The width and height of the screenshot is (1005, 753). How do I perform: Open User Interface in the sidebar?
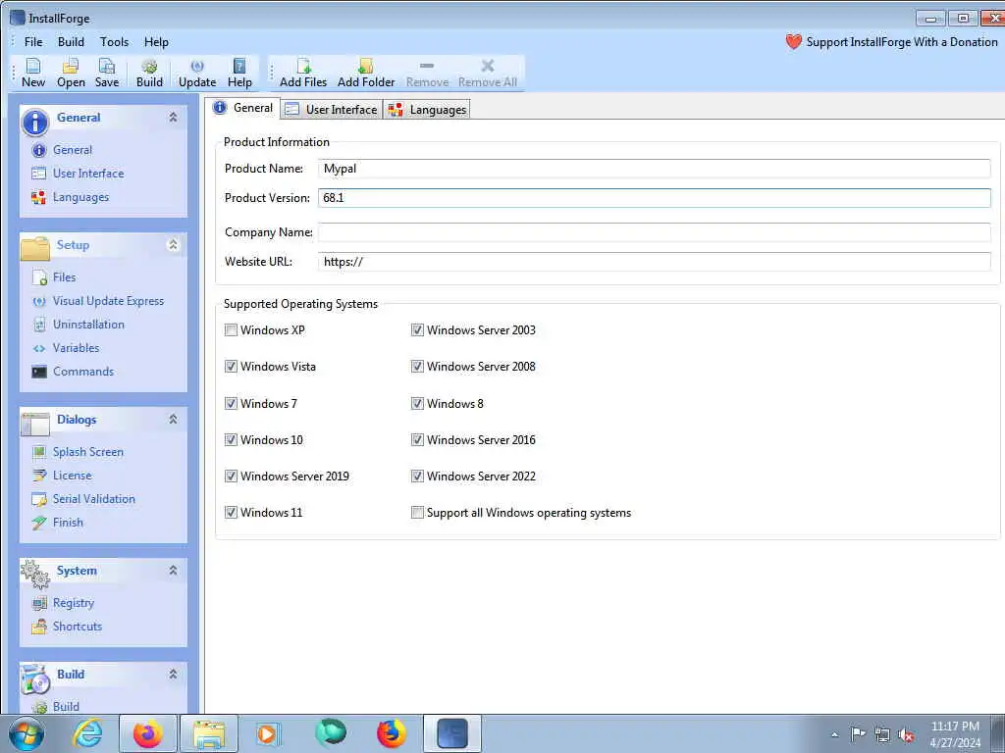(78, 174)
